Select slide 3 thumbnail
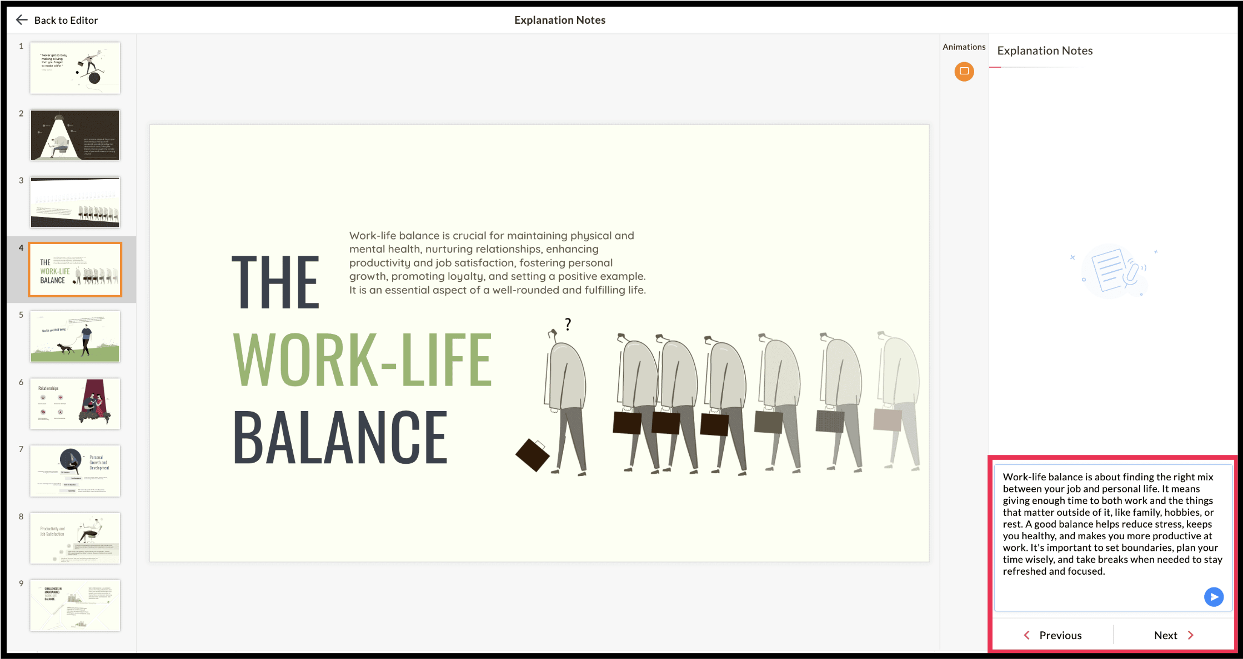This screenshot has width=1243, height=659. pos(75,202)
